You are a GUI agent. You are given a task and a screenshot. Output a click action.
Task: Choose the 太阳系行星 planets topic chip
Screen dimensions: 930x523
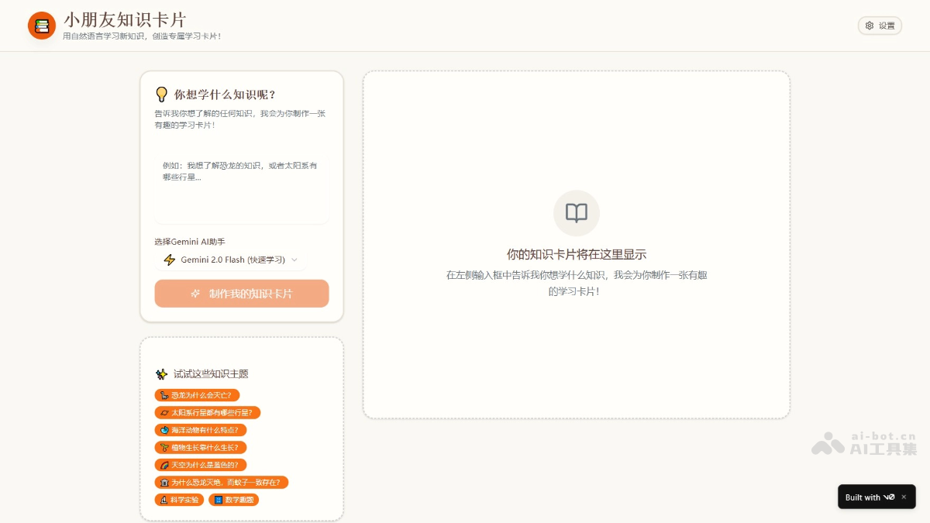click(208, 413)
